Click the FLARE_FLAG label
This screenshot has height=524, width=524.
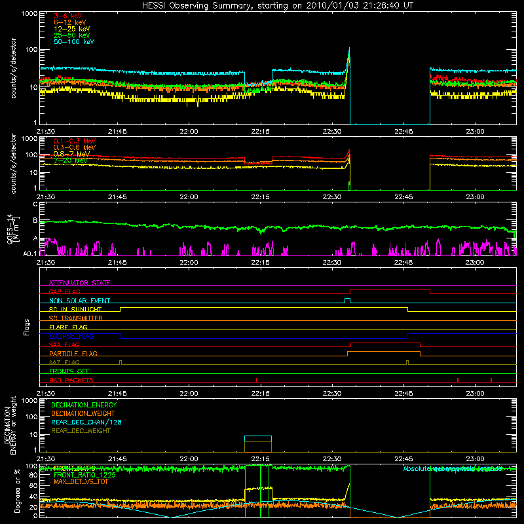pyautogui.click(x=68, y=327)
